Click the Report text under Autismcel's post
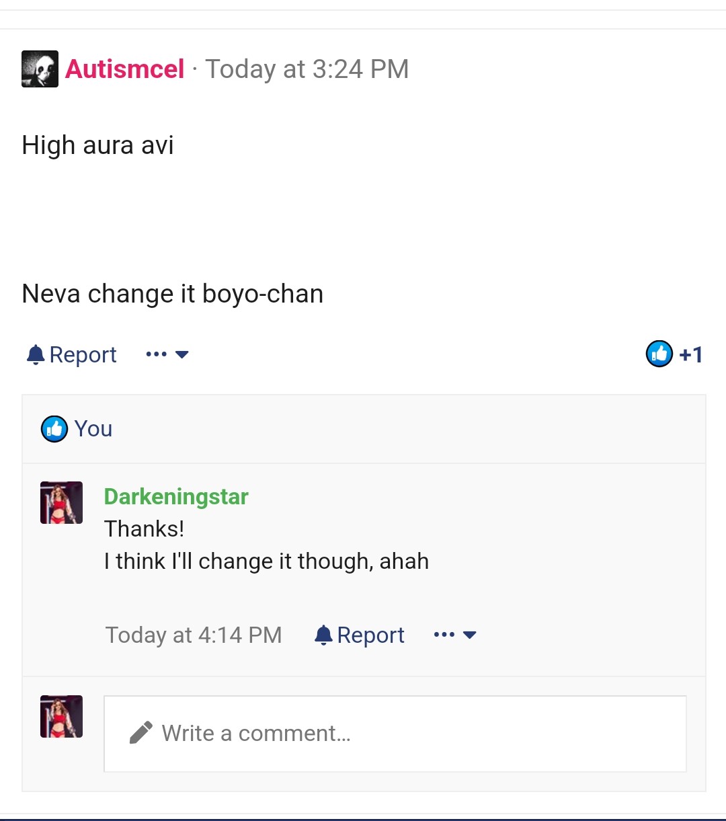726x821 pixels. (83, 354)
